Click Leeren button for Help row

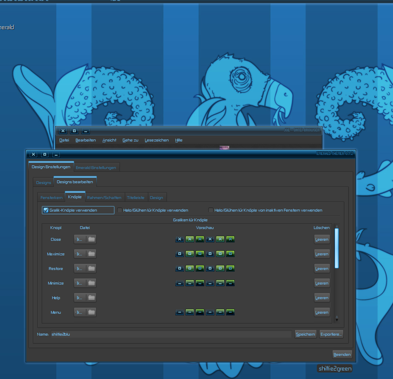pos(322,298)
